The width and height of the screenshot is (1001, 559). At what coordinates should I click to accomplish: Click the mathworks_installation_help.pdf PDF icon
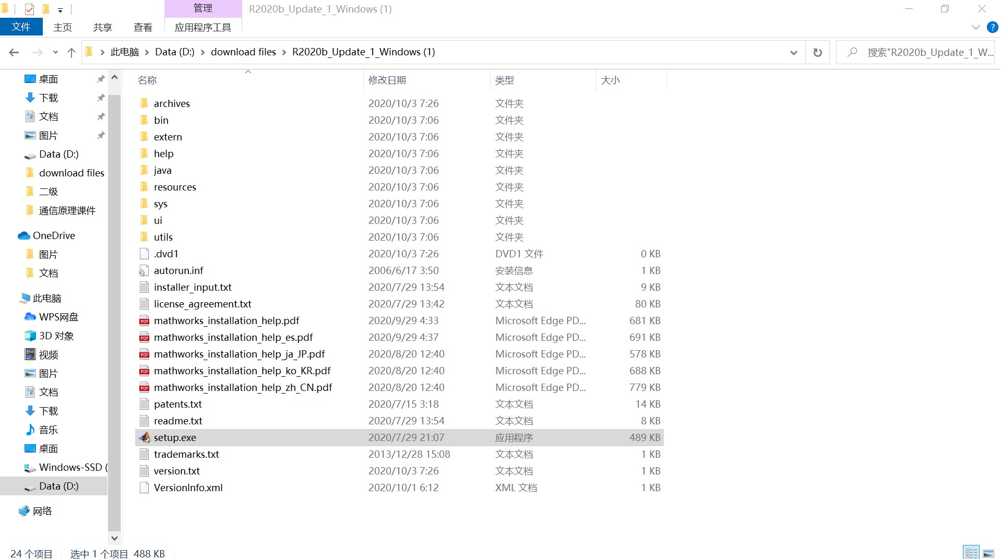coord(145,320)
